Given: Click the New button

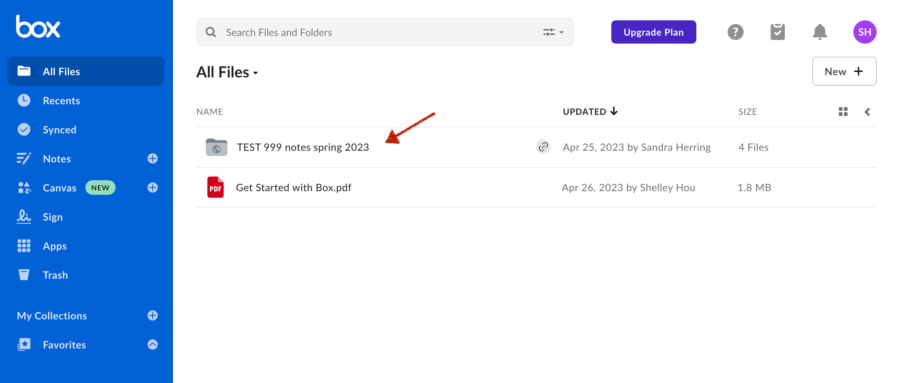Looking at the screenshot, I should pyautogui.click(x=844, y=71).
